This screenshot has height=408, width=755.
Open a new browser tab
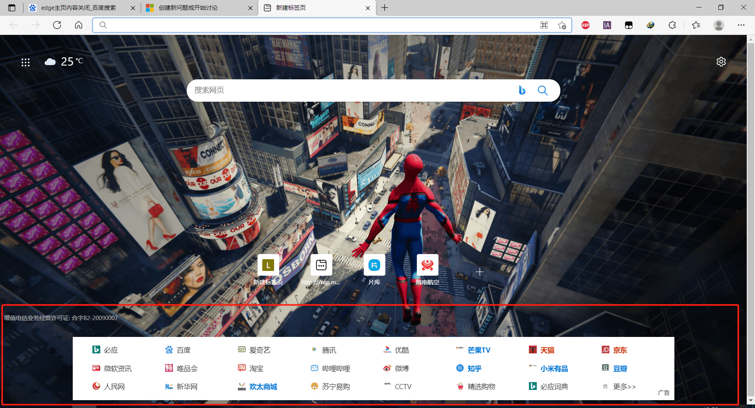385,8
